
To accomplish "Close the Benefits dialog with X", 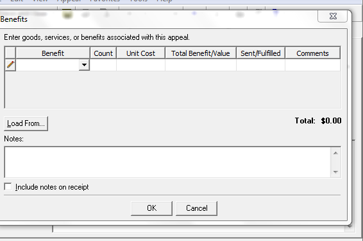I will click(333, 16).
